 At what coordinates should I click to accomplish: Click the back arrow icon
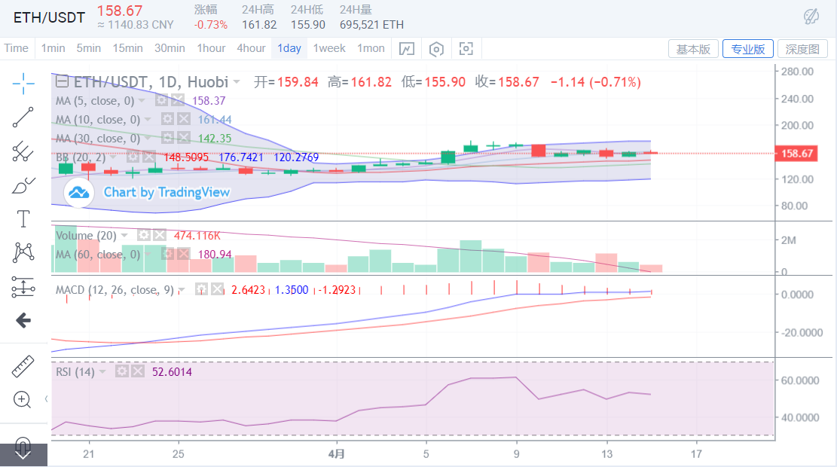pyautogui.click(x=23, y=320)
